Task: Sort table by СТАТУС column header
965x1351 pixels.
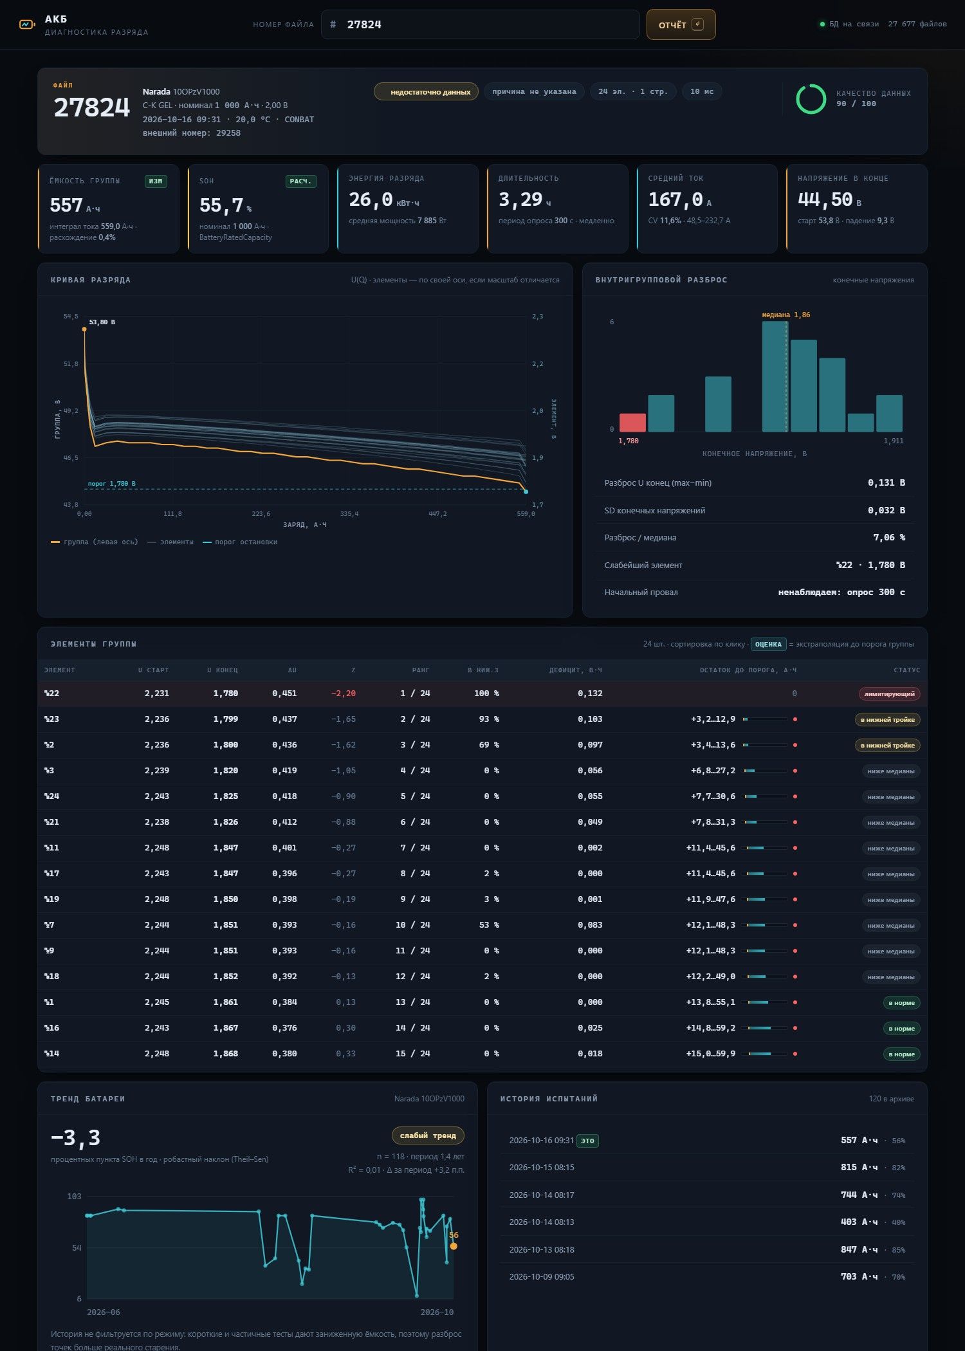Action: 906,670
